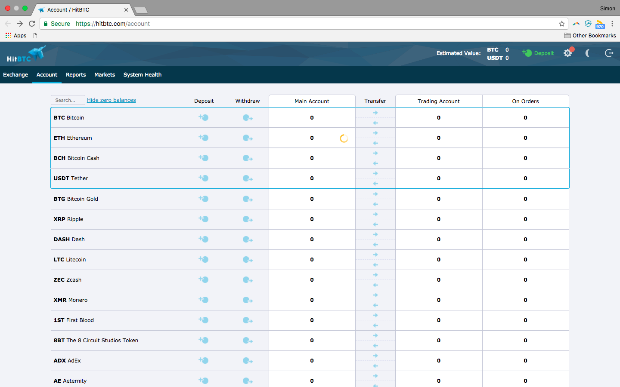Select the BTG Bitcoin Gold row label
This screenshot has height=387, width=620.
[x=76, y=199]
